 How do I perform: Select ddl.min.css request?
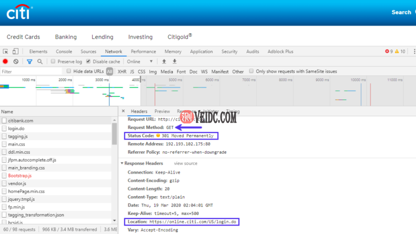click(56, 152)
